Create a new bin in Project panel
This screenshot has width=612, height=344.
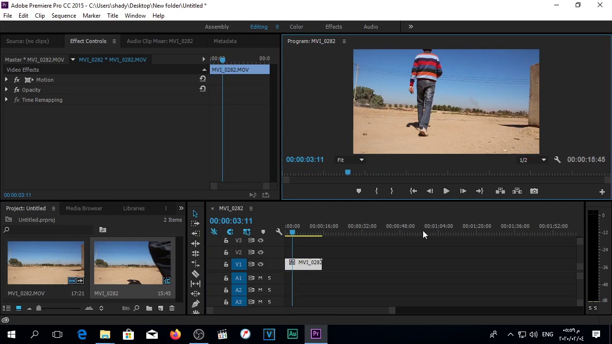point(149,308)
